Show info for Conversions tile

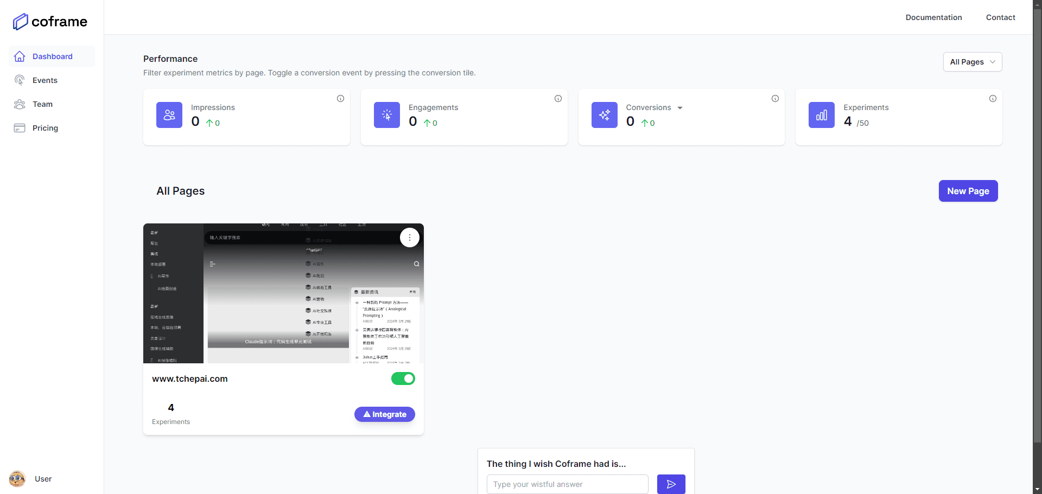tap(775, 99)
